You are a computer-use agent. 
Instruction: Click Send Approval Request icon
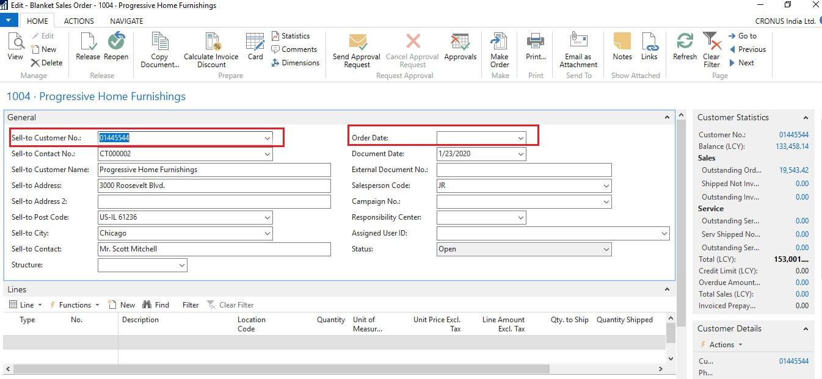coord(357,49)
